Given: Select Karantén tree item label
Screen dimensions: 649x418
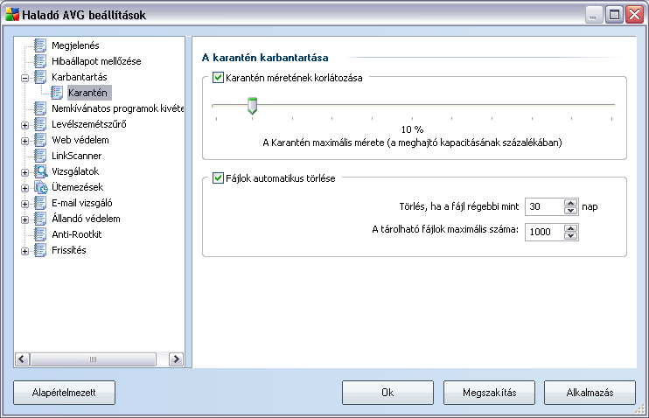Looking at the screenshot, I should coord(87,93).
